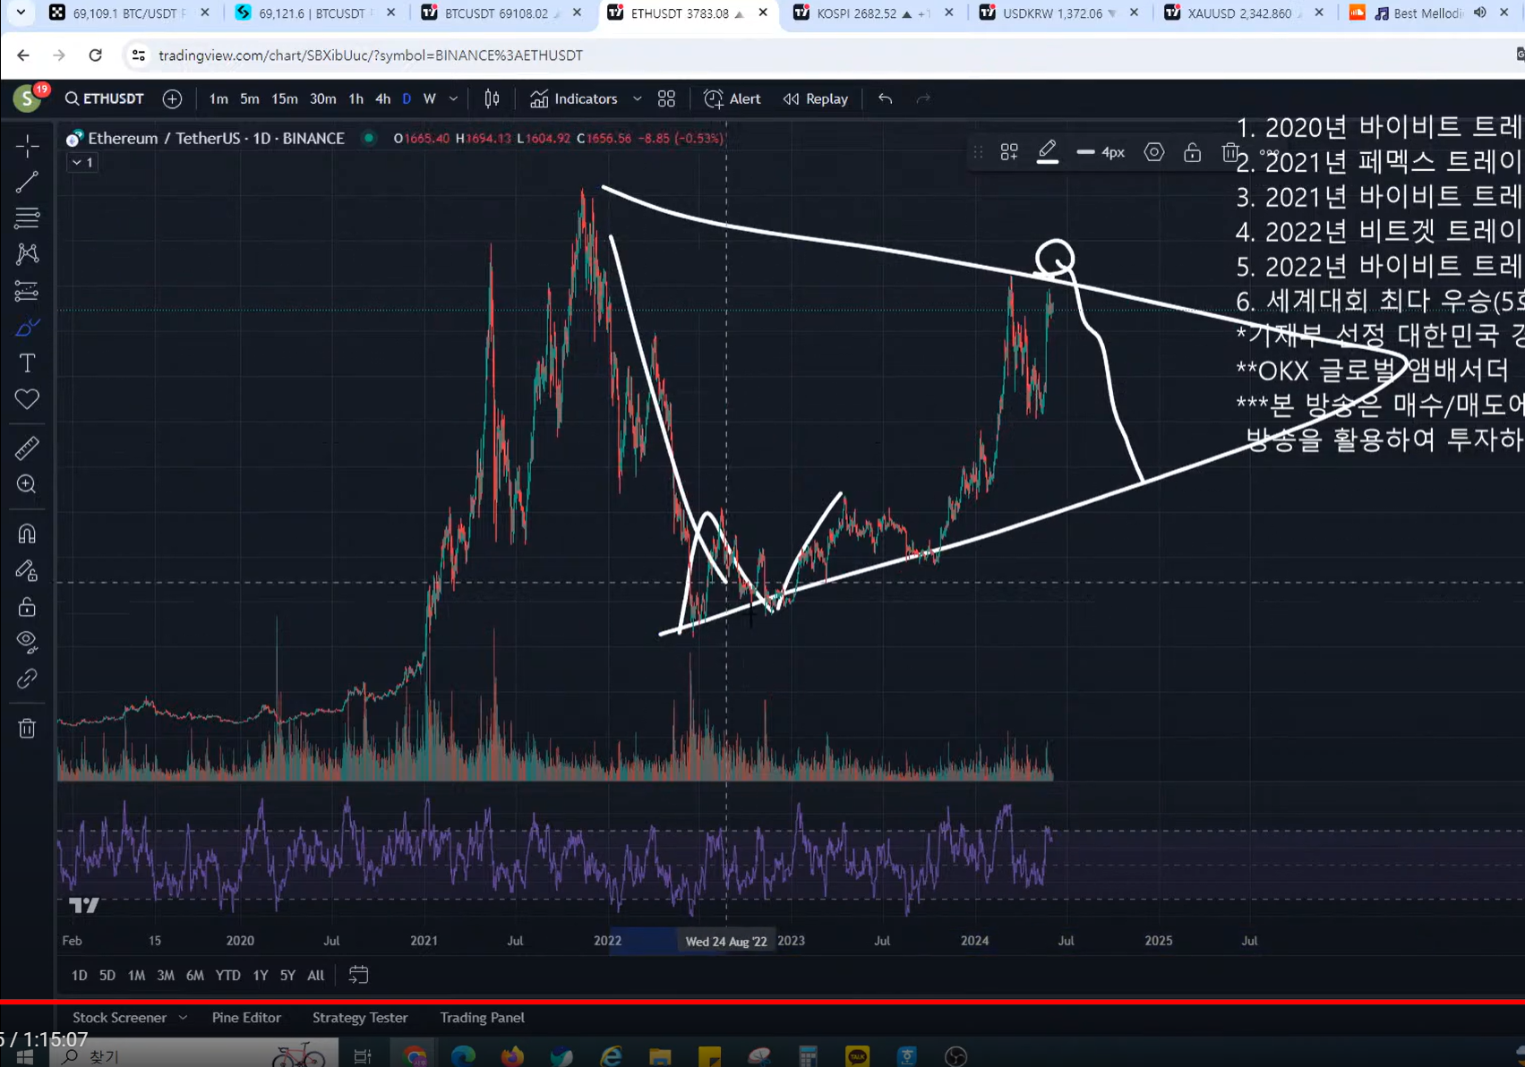Screen dimensions: 1525x1067
Task: Select the Text annotation tool
Action: 27,363
